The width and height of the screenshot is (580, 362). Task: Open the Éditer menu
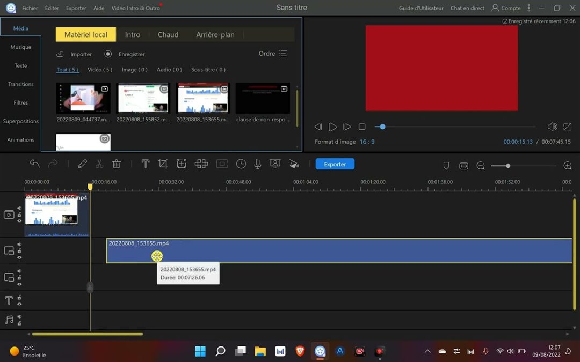[52, 8]
